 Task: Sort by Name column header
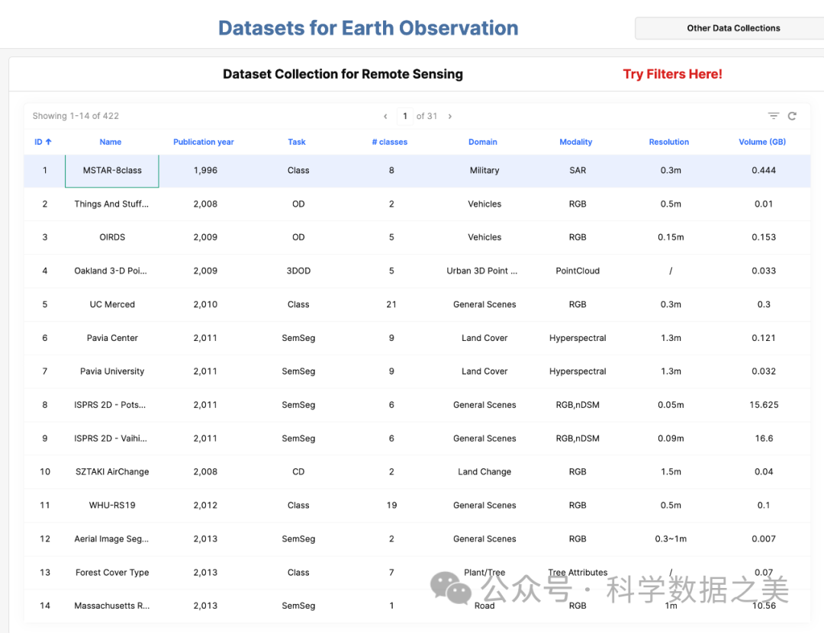pyautogui.click(x=111, y=142)
